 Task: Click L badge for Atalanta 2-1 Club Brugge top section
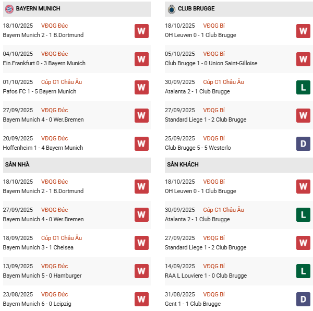[x=303, y=87]
